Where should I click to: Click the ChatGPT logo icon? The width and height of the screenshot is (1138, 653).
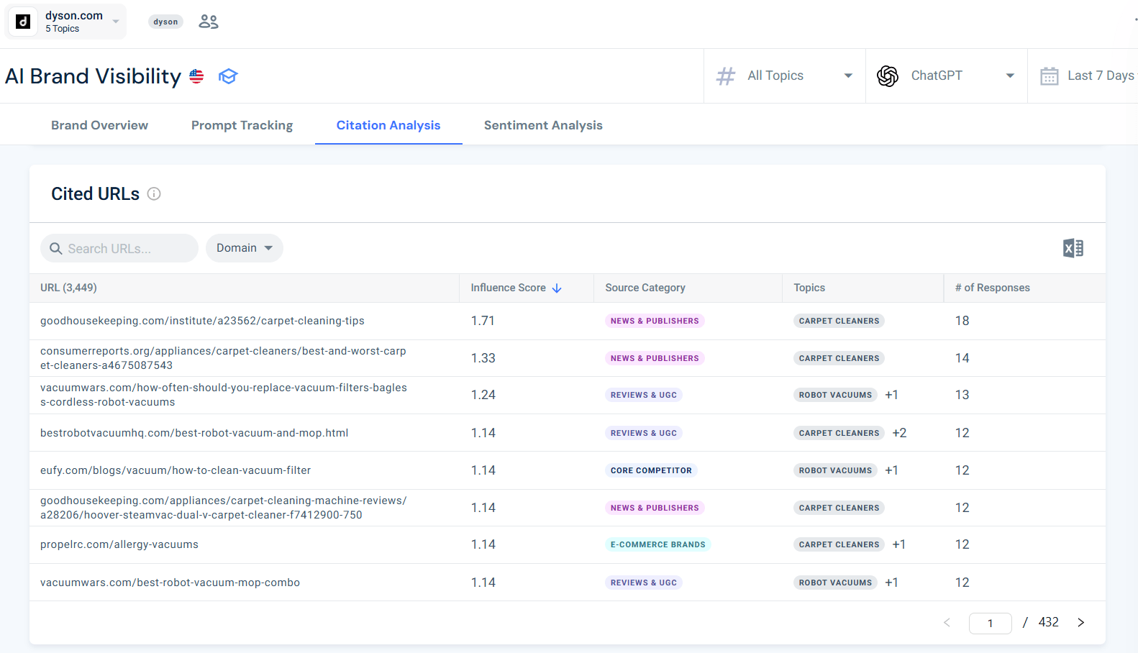click(x=888, y=76)
